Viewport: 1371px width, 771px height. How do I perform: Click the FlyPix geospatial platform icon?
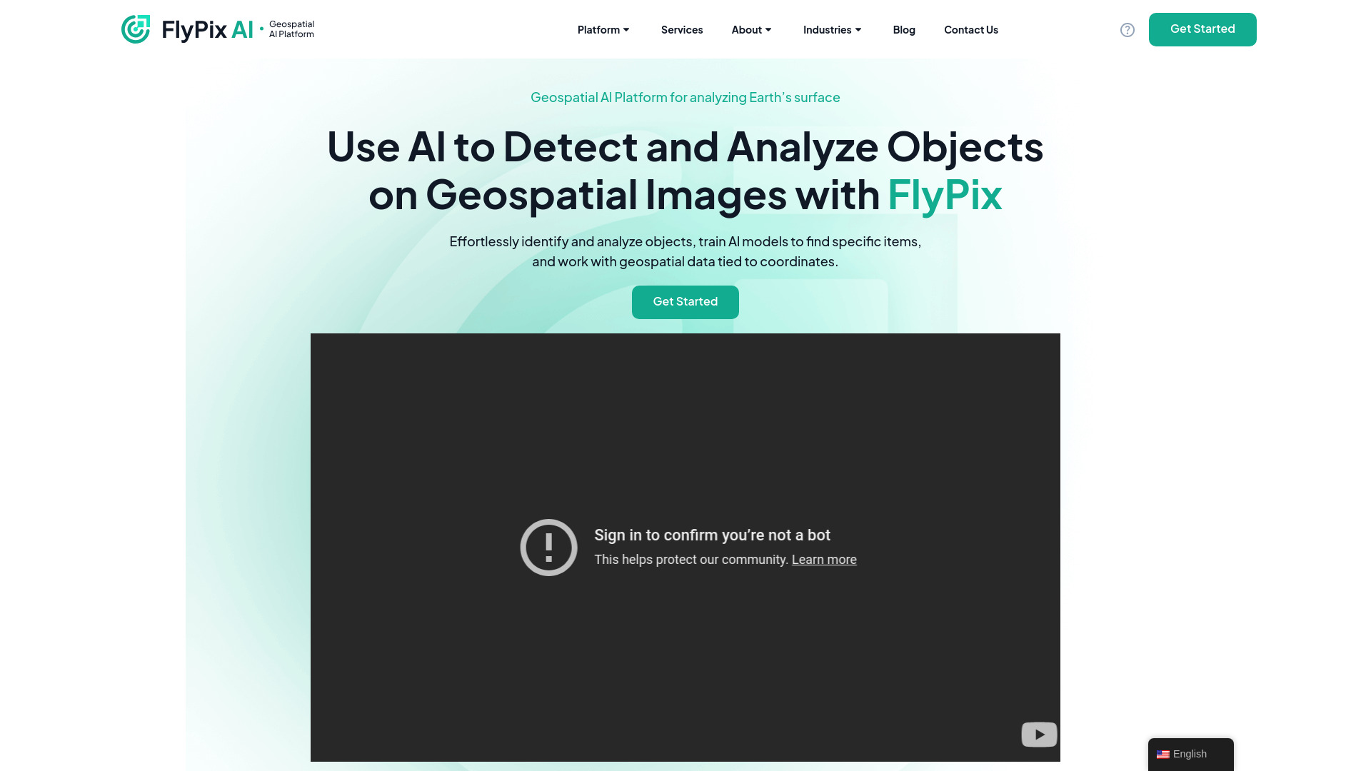135,29
